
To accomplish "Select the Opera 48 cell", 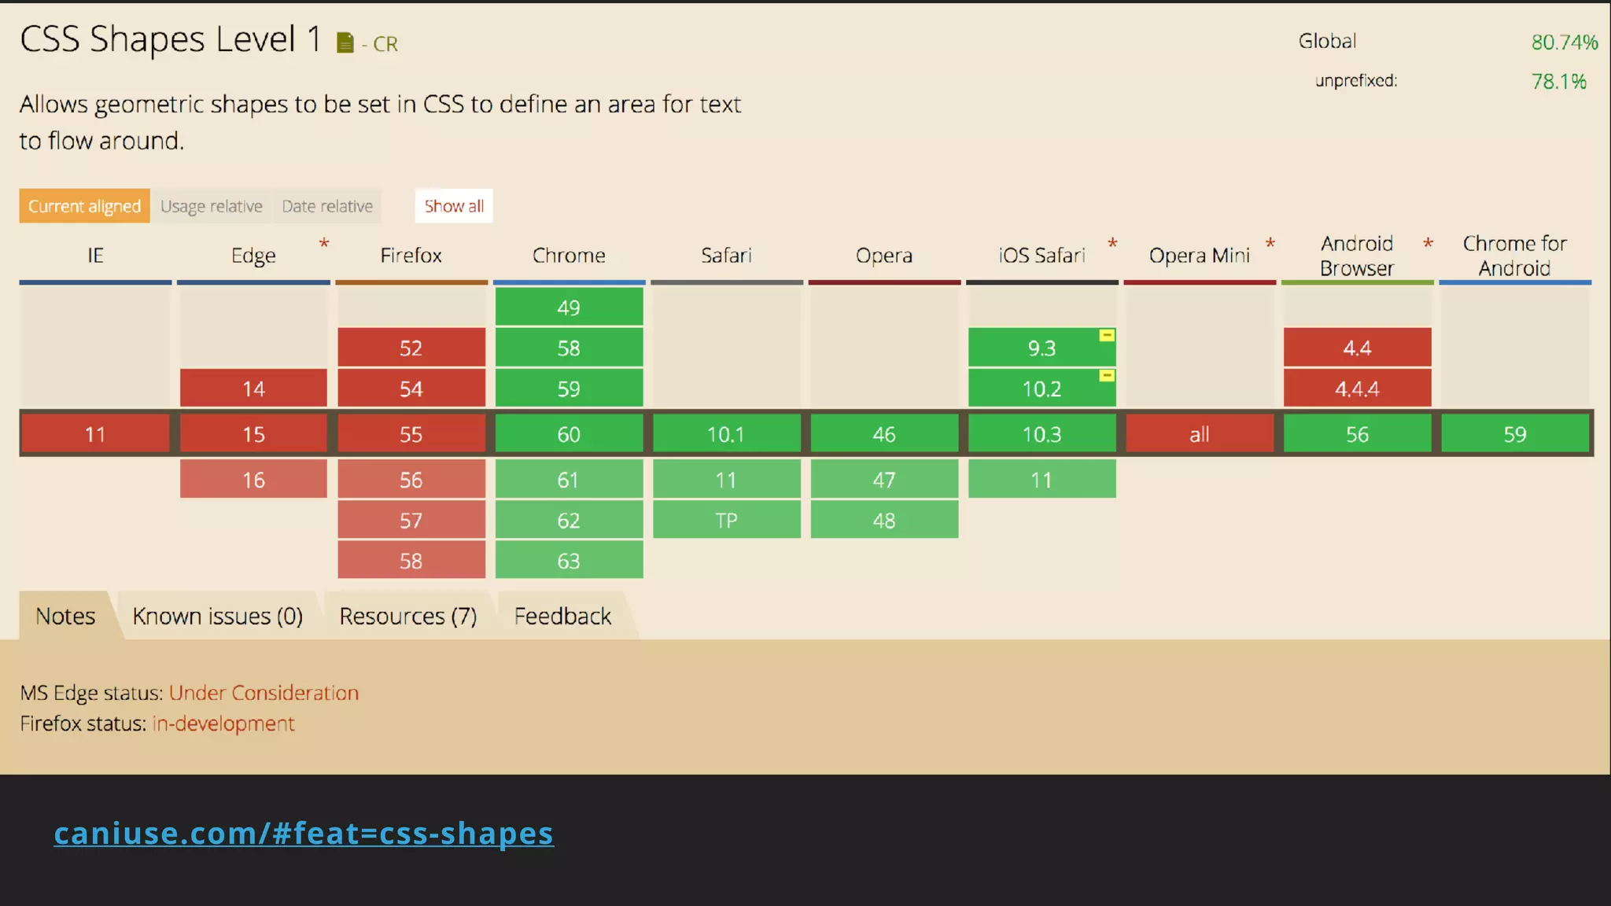I will pos(884,520).
